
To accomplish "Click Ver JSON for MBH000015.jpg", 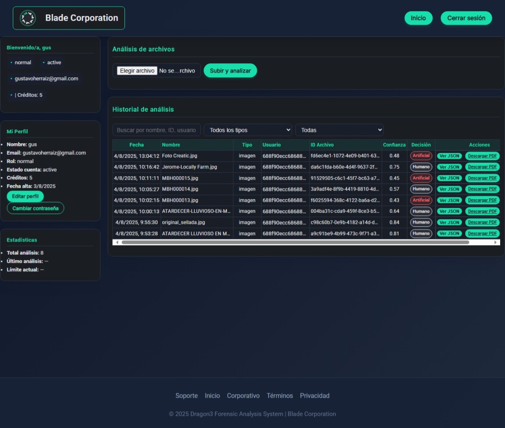I will click(x=449, y=178).
